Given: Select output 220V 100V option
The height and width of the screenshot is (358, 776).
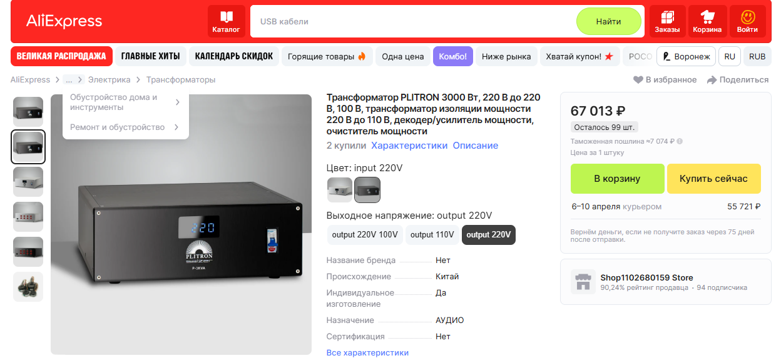Looking at the screenshot, I should click(x=365, y=235).
